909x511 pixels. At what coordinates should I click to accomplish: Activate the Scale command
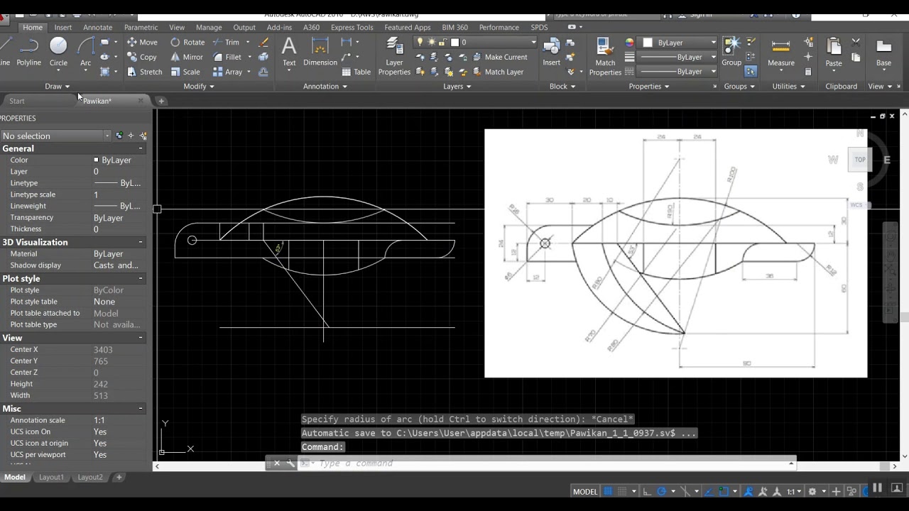pyautogui.click(x=185, y=72)
